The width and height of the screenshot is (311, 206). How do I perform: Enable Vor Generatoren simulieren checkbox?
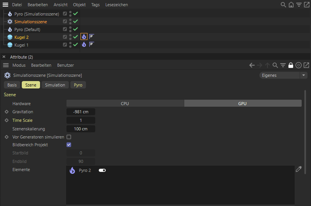point(69,137)
